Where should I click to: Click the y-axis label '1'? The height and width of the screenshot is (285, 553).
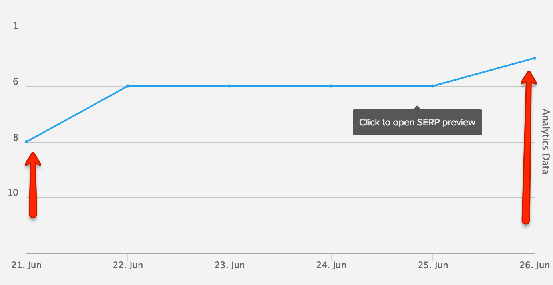[16, 26]
